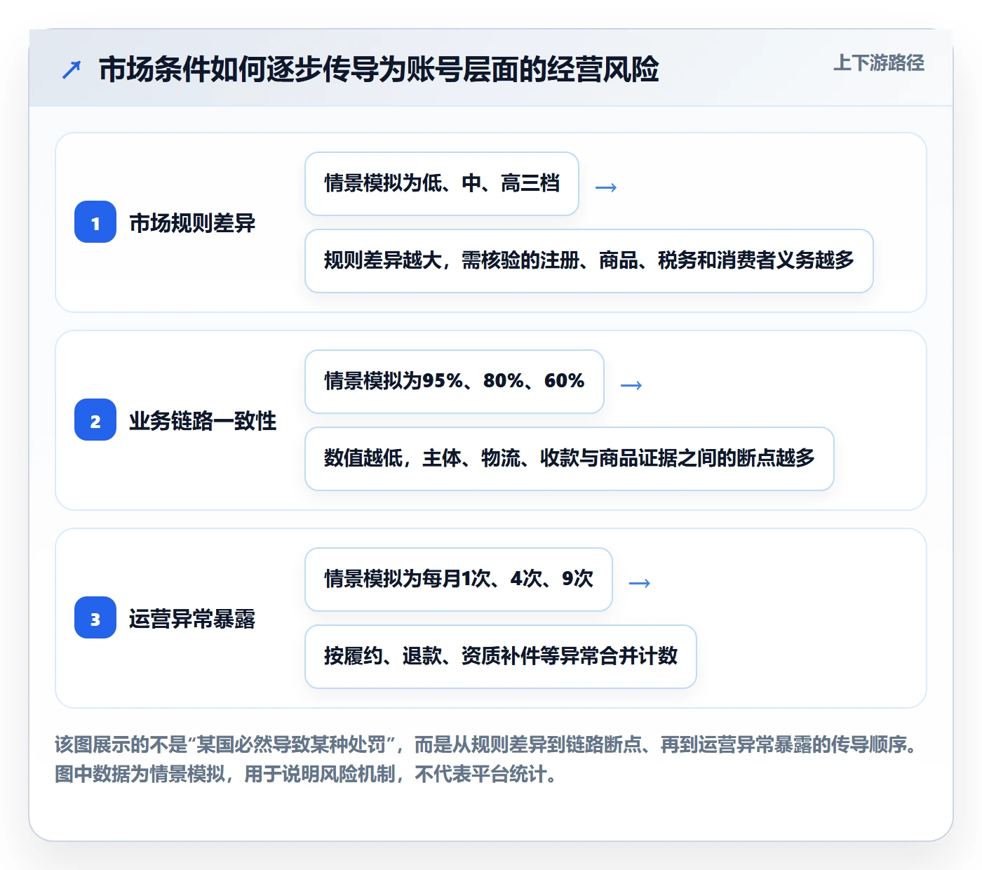Screen dimensions: 982x870
Task: Select the 运营异常暴露 heading
Action: 192,619
